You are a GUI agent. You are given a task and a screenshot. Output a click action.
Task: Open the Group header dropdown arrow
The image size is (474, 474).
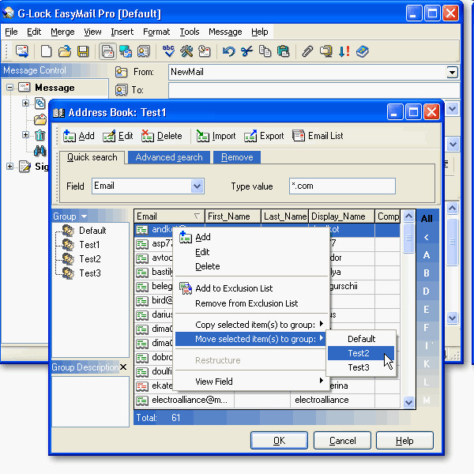pos(84,216)
